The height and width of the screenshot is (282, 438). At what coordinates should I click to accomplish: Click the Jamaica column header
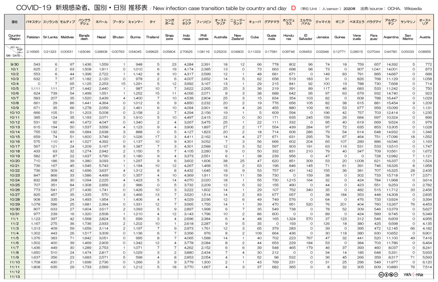tap(323, 37)
